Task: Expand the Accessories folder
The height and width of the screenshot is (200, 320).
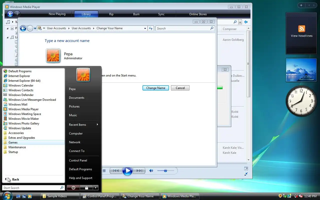Action: [33, 133]
